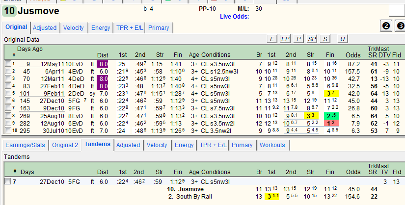
Task: Click the yellow finish cell on 9Feb11
Action: 331,94
